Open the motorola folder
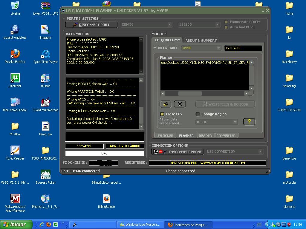The height and width of the screenshot is (229, 306). pyautogui.click(x=289, y=174)
